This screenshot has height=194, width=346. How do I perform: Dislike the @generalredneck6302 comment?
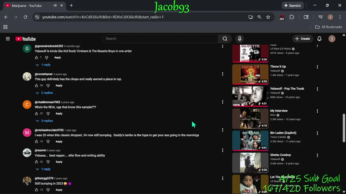coord(47,58)
